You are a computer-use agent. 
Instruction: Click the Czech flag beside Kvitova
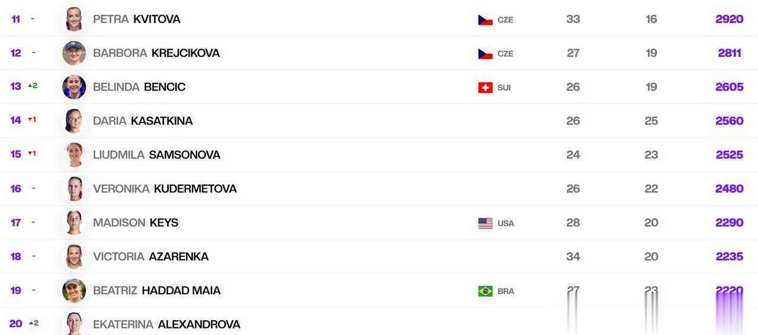pos(486,20)
